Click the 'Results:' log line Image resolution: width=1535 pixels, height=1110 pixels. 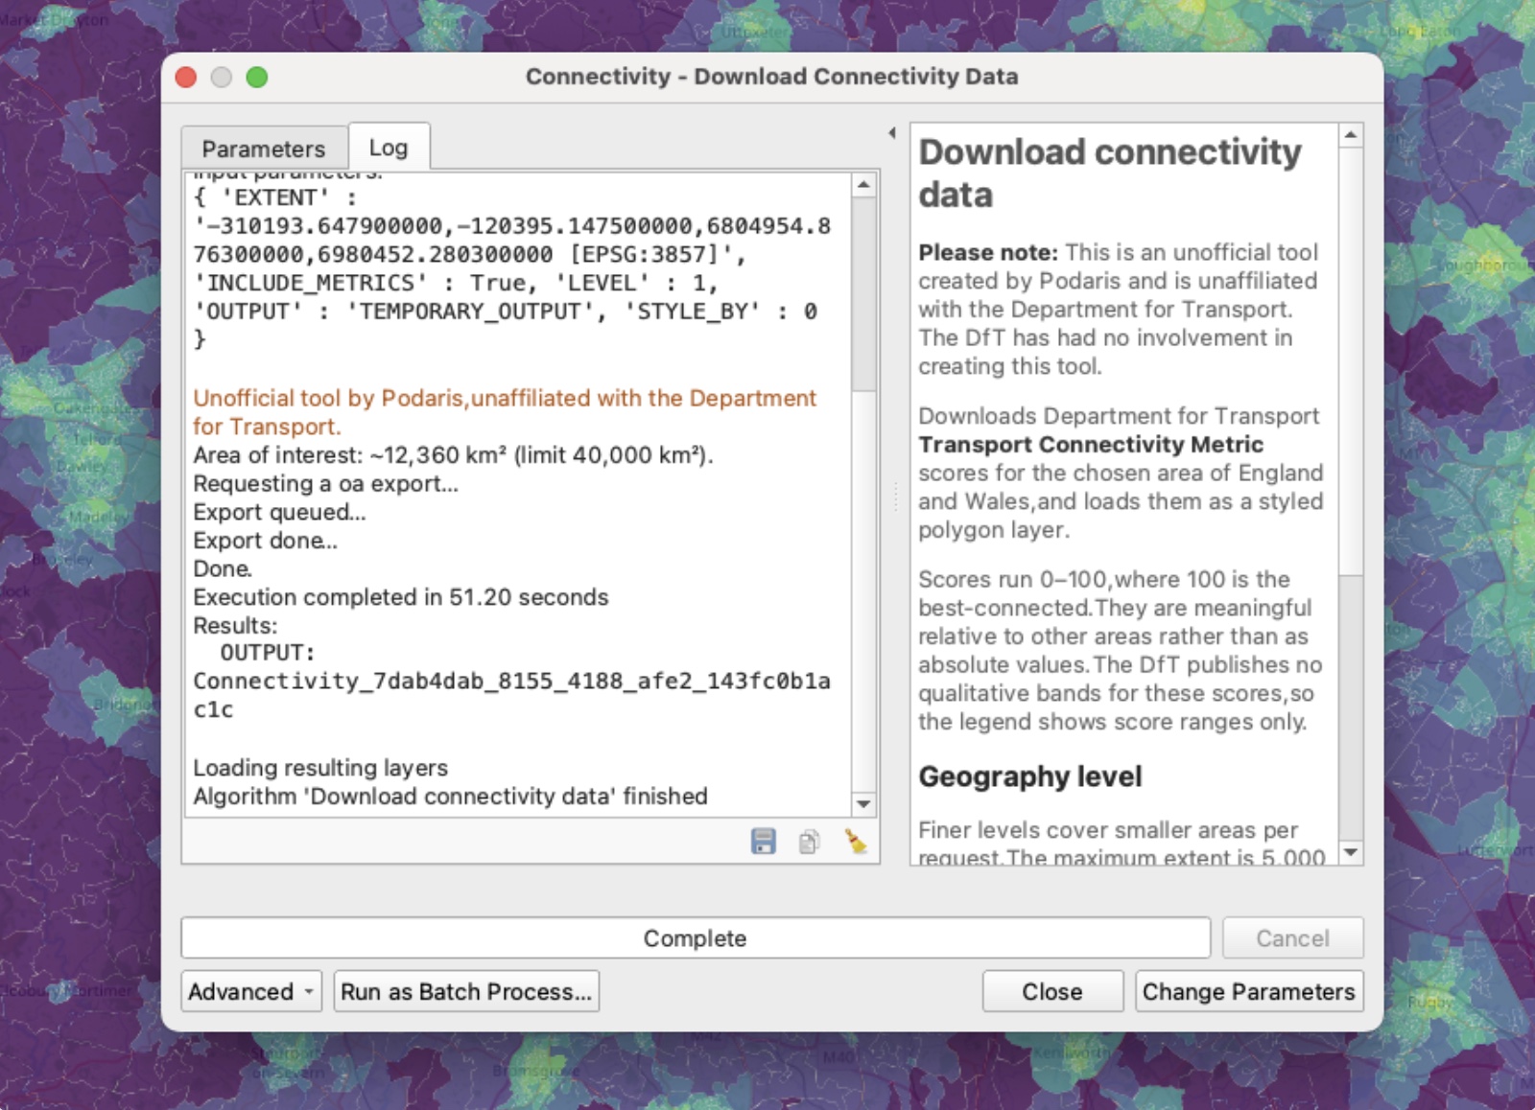(x=235, y=625)
